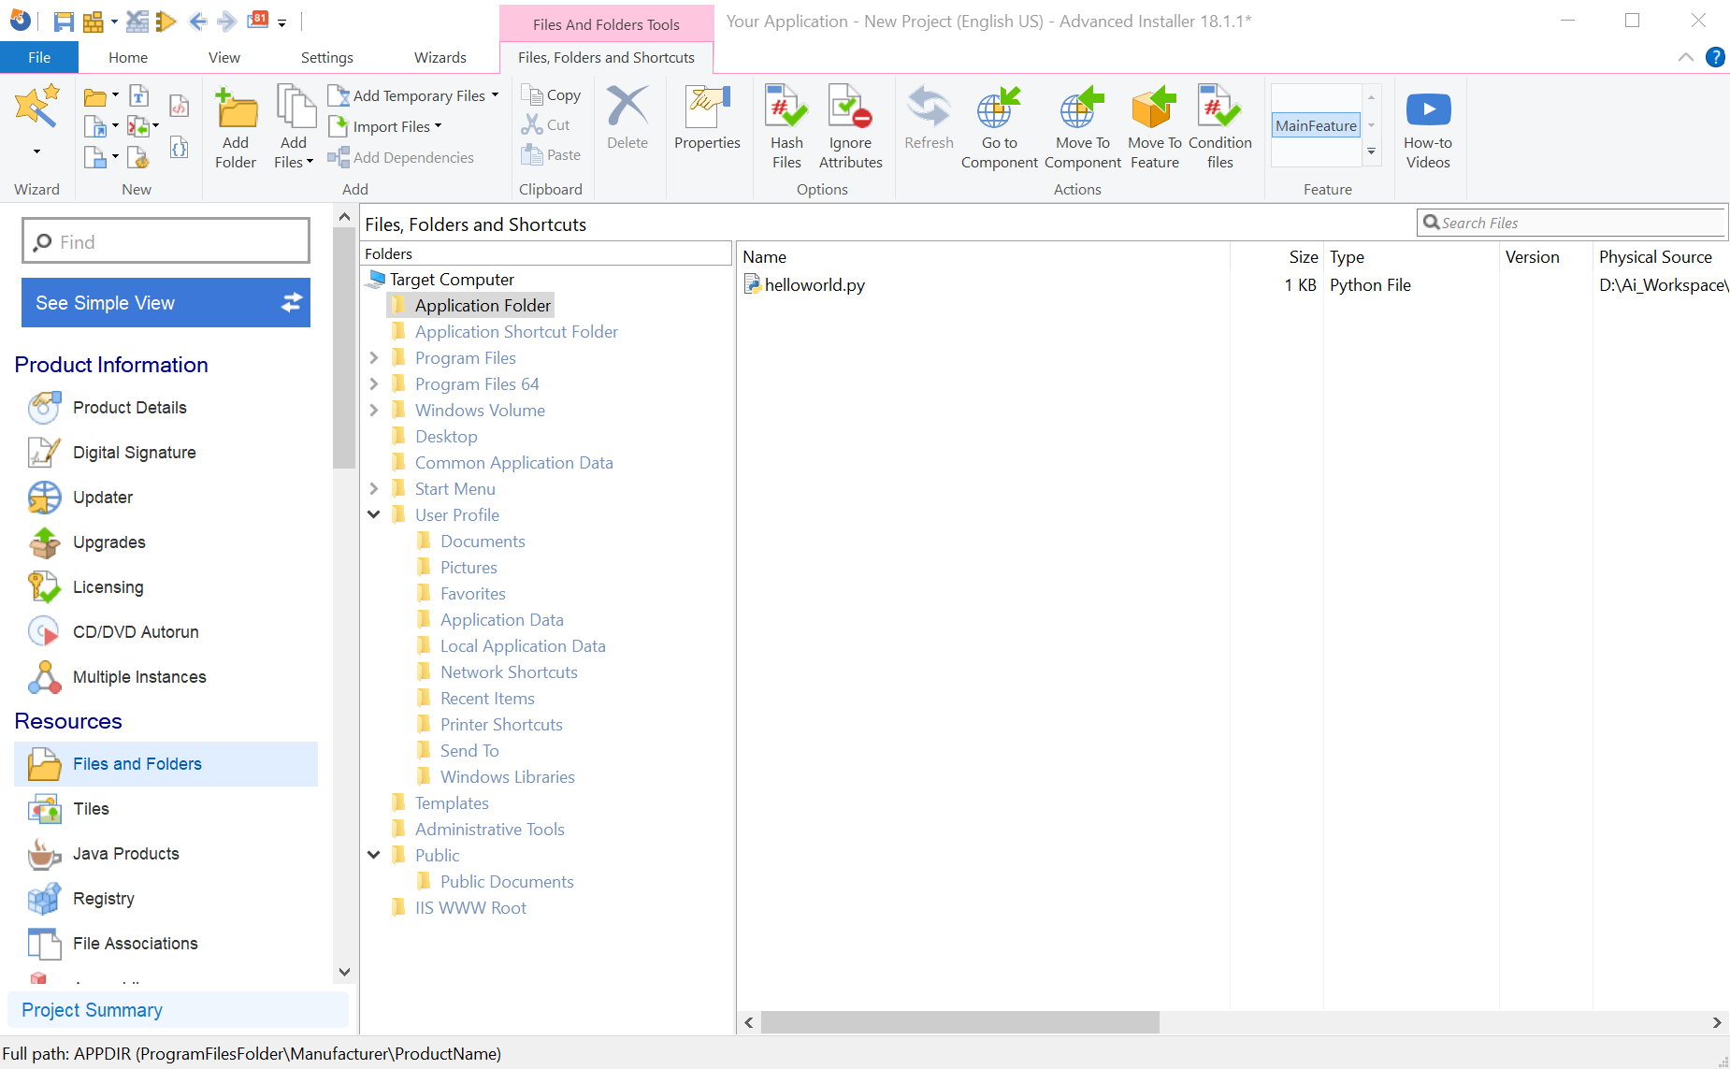
Task: Open the Import Files dropdown
Action: coord(438,126)
